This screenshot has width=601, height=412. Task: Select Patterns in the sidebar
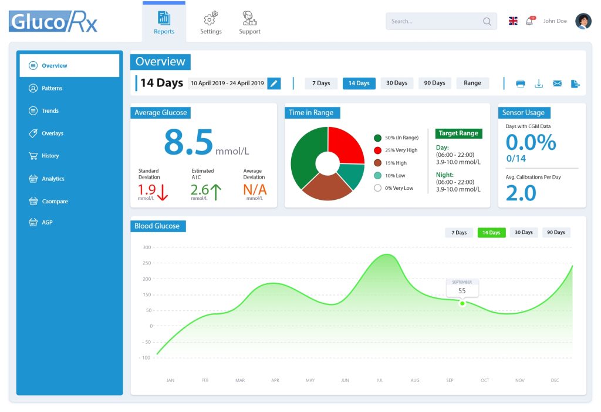tap(69, 88)
